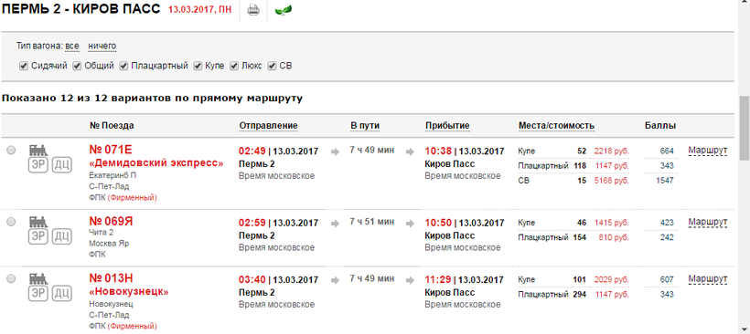This screenshot has width=750, height=334.
Task: Click the ДЦ badge for train 071Е
Action: 61,165
